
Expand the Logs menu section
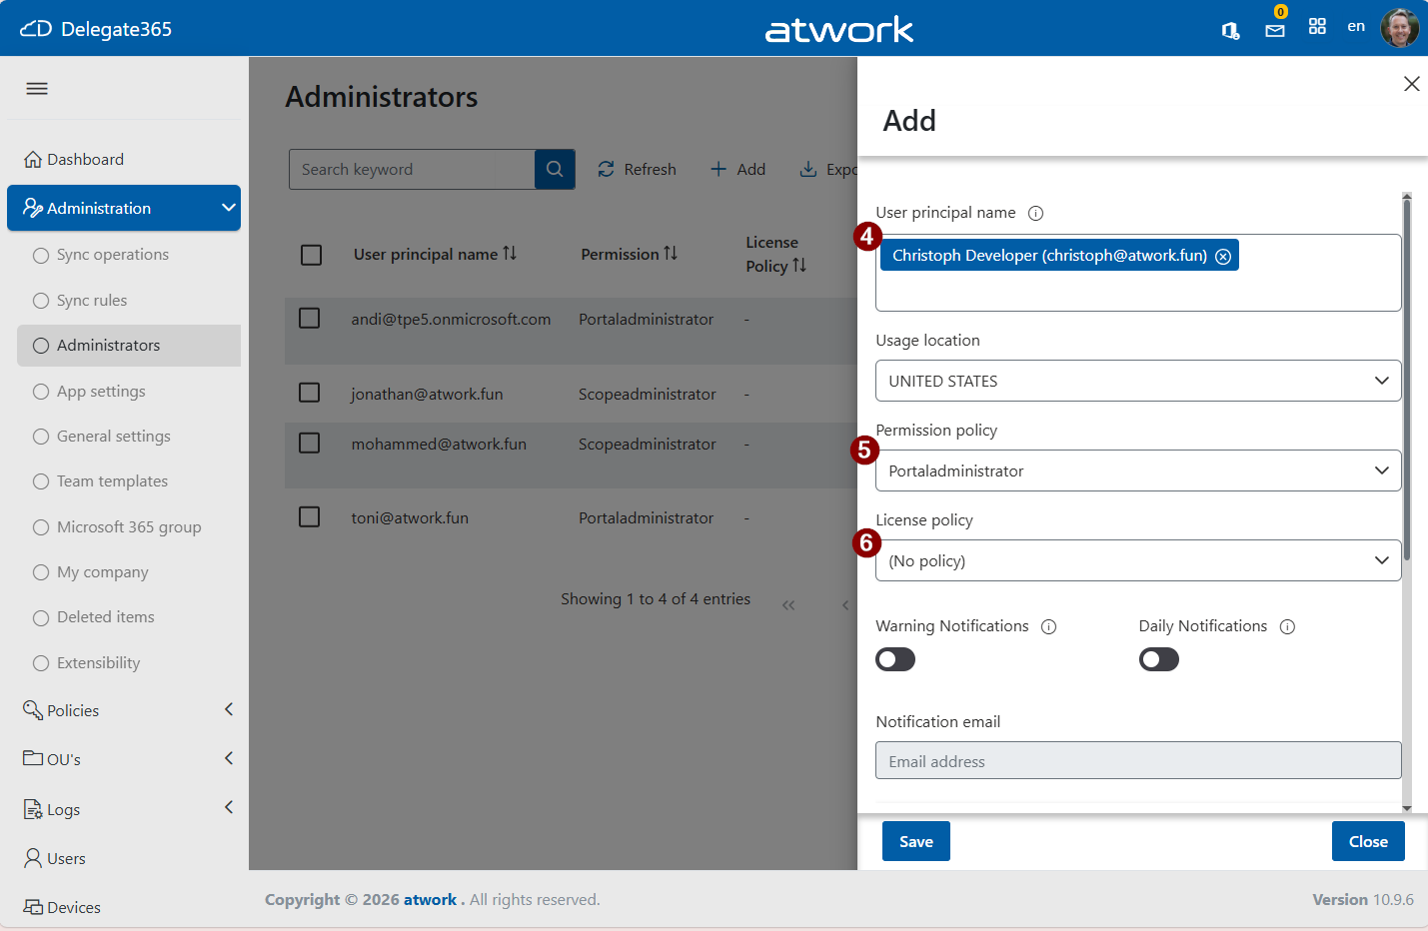tap(124, 809)
